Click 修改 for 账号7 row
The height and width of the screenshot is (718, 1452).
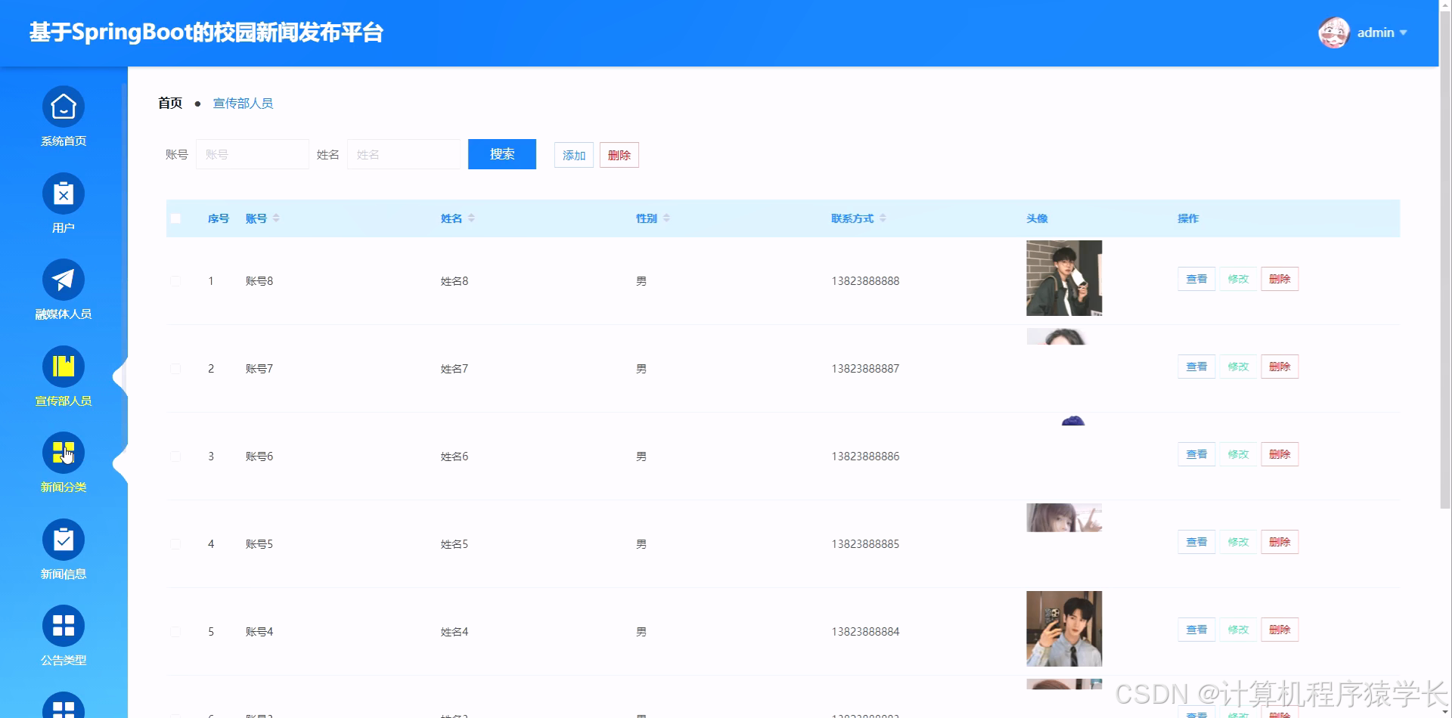click(1238, 367)
